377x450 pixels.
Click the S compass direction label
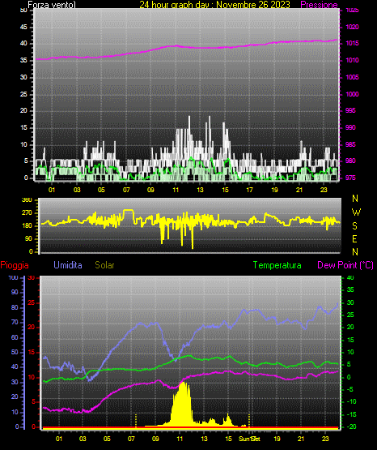(354, 226)
